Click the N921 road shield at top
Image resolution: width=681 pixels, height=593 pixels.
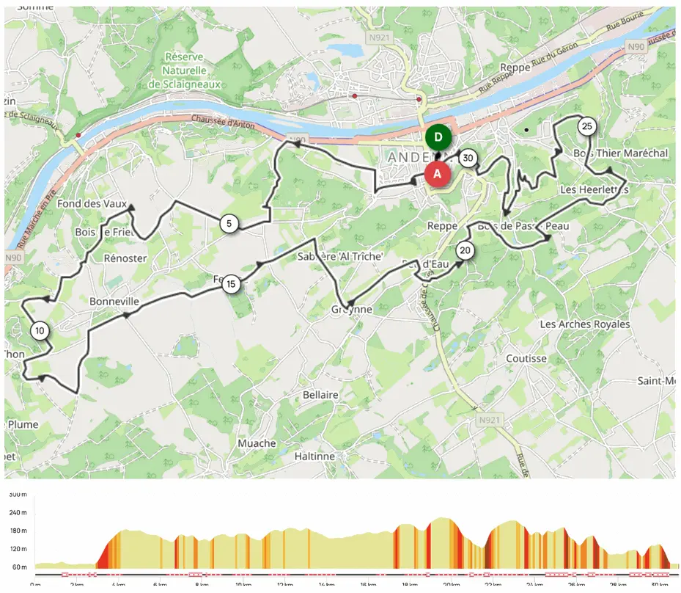tap(379, 37)
